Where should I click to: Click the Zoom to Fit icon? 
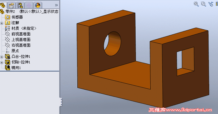pyautogui.click(x=196, y=4)
